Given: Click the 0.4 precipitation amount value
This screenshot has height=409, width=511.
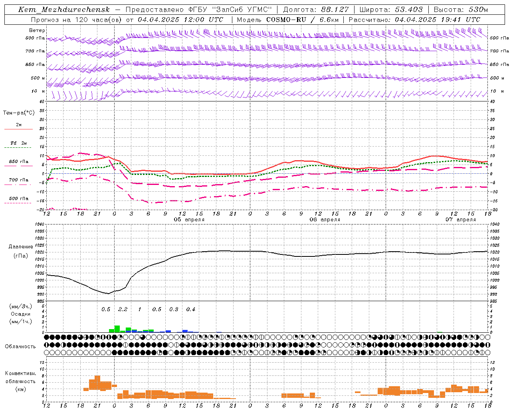Looking at the screenshot, I should (x=191, y=310).
